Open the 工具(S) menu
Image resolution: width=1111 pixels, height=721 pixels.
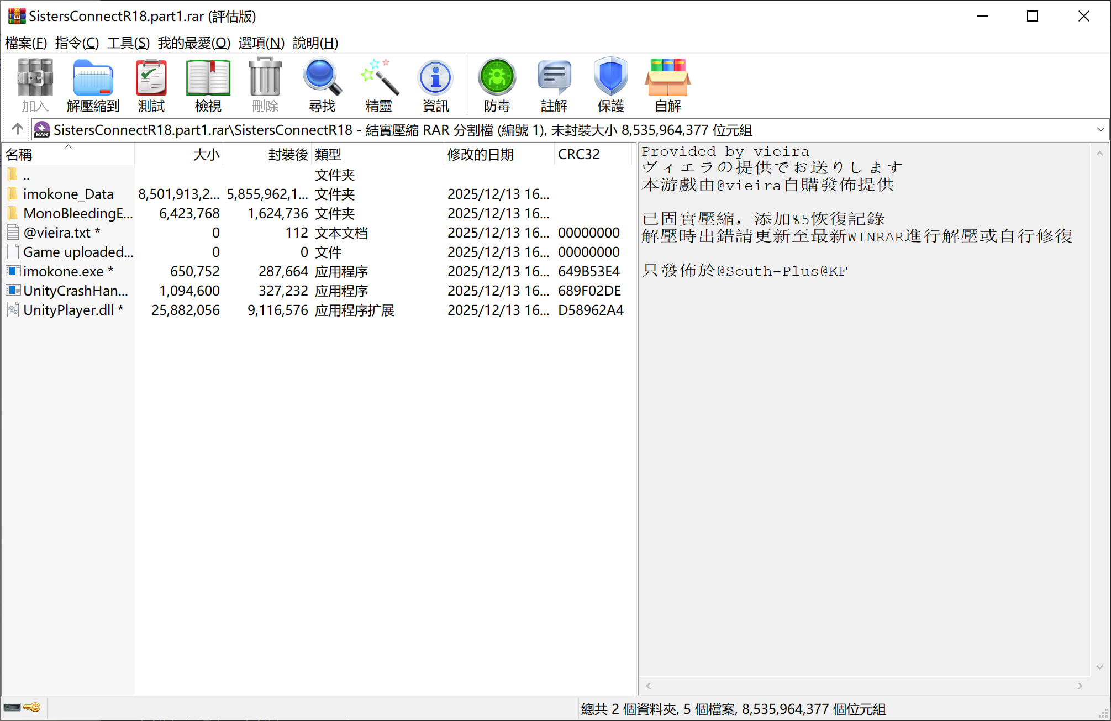click(x=128, y=43)
